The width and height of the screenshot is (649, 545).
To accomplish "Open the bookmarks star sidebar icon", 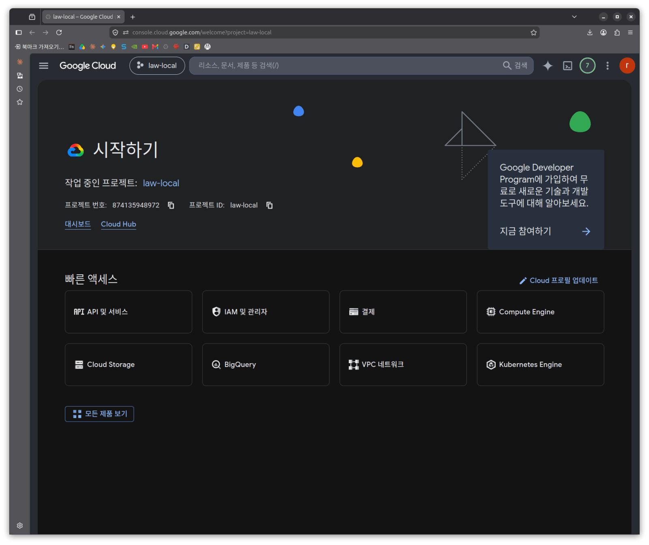I will (19, 102).
